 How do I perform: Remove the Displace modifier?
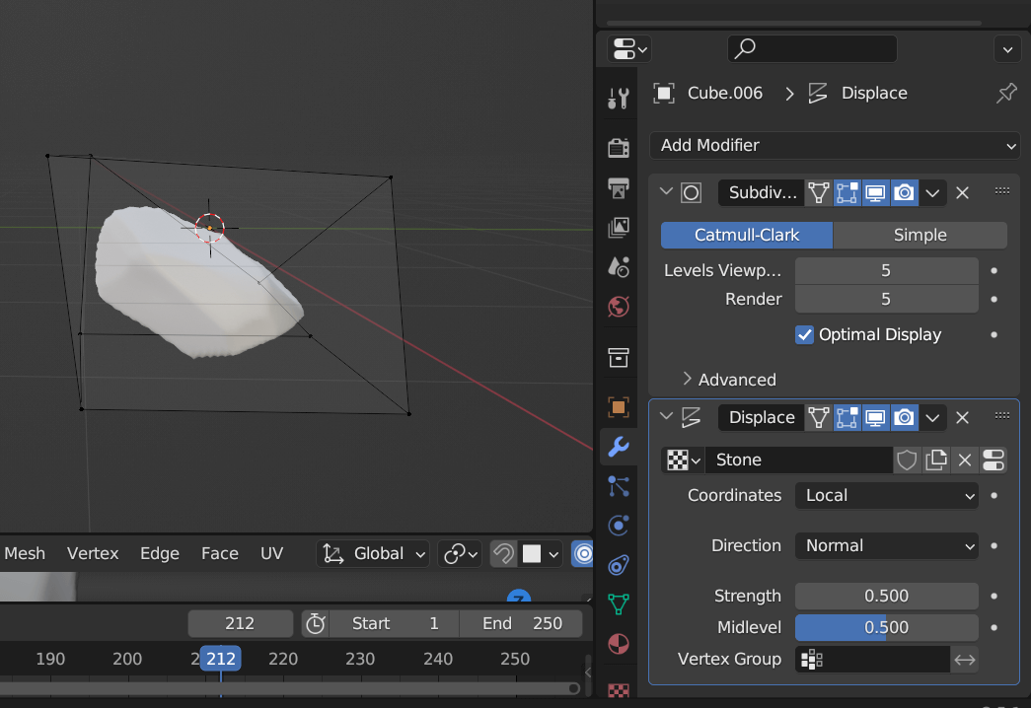[x=962, y=417]
